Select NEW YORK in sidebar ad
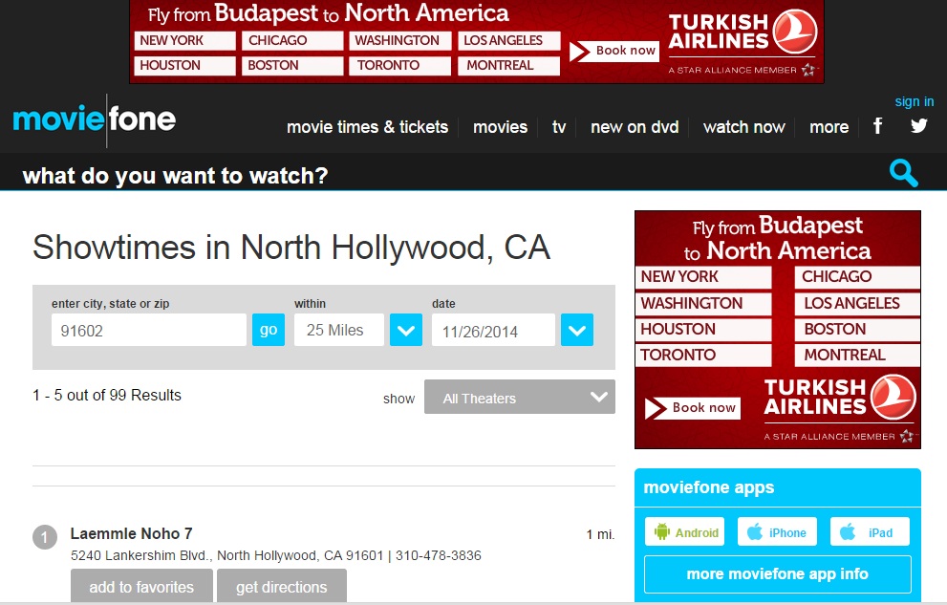The height and width of the screenshot is (605, 947). tap(703, 277)
